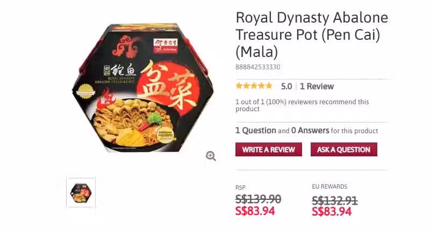The height and width of the screenshot is (231, 430).
Task: Click the red mala flame icon on packaging
Action: point(105,99)
